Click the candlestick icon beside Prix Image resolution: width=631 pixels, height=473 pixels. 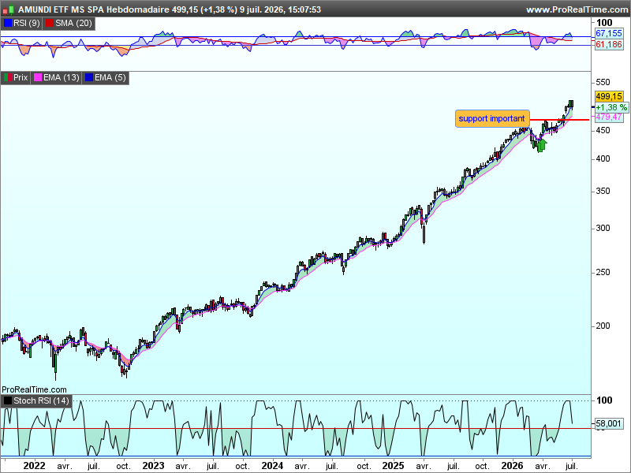point(8,77)
